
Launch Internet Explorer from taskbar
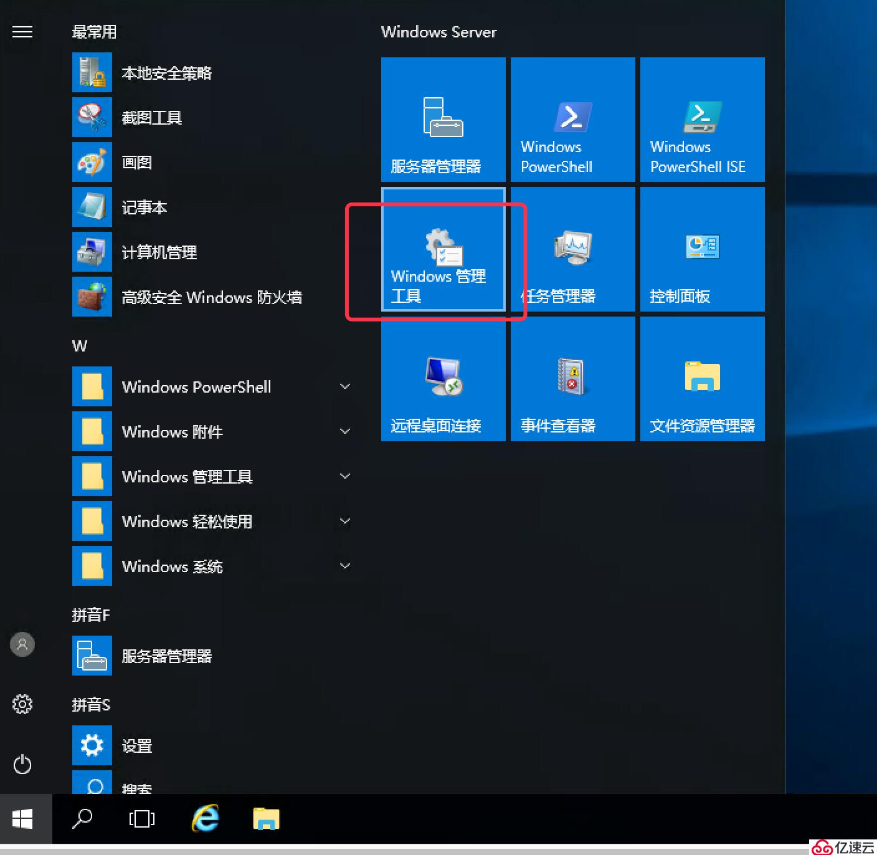[x=206, y=819]
